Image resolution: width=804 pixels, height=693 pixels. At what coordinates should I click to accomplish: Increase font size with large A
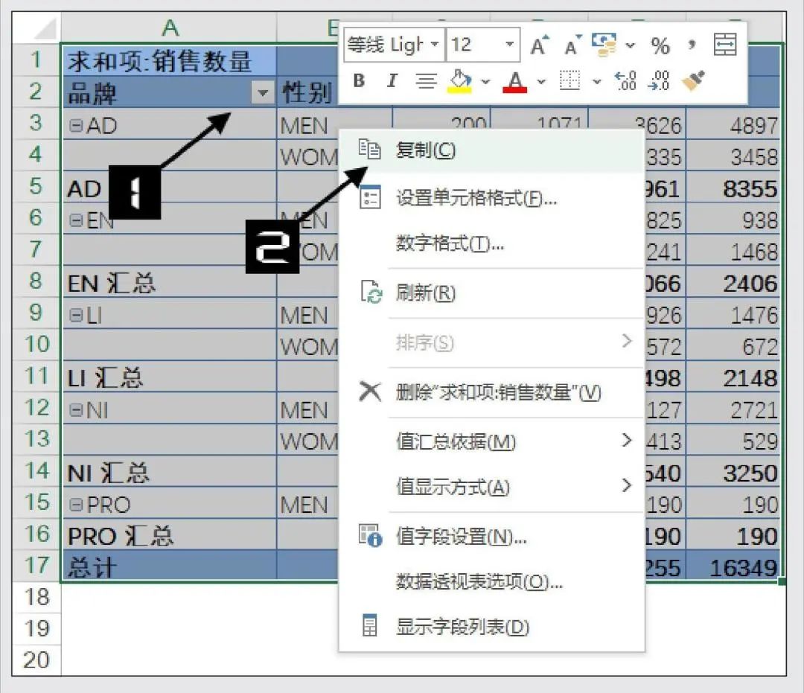click(x=539, y=45)
